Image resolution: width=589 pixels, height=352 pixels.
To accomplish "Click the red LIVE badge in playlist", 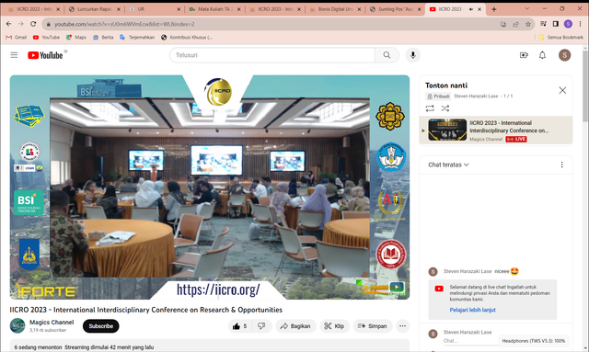I will coord(516,139).
